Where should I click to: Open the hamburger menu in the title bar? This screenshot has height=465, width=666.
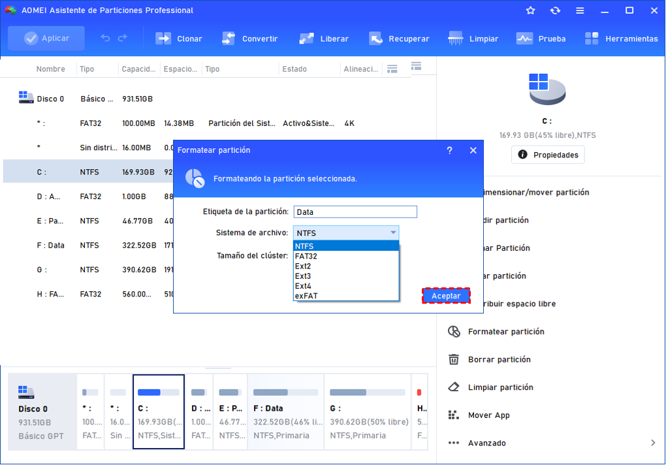tap(580, 10)
